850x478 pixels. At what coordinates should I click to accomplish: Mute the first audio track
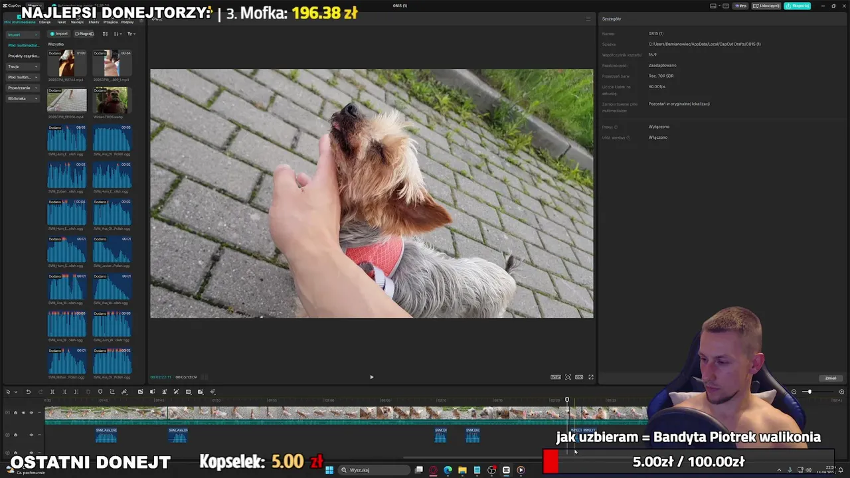pos(31,435)
